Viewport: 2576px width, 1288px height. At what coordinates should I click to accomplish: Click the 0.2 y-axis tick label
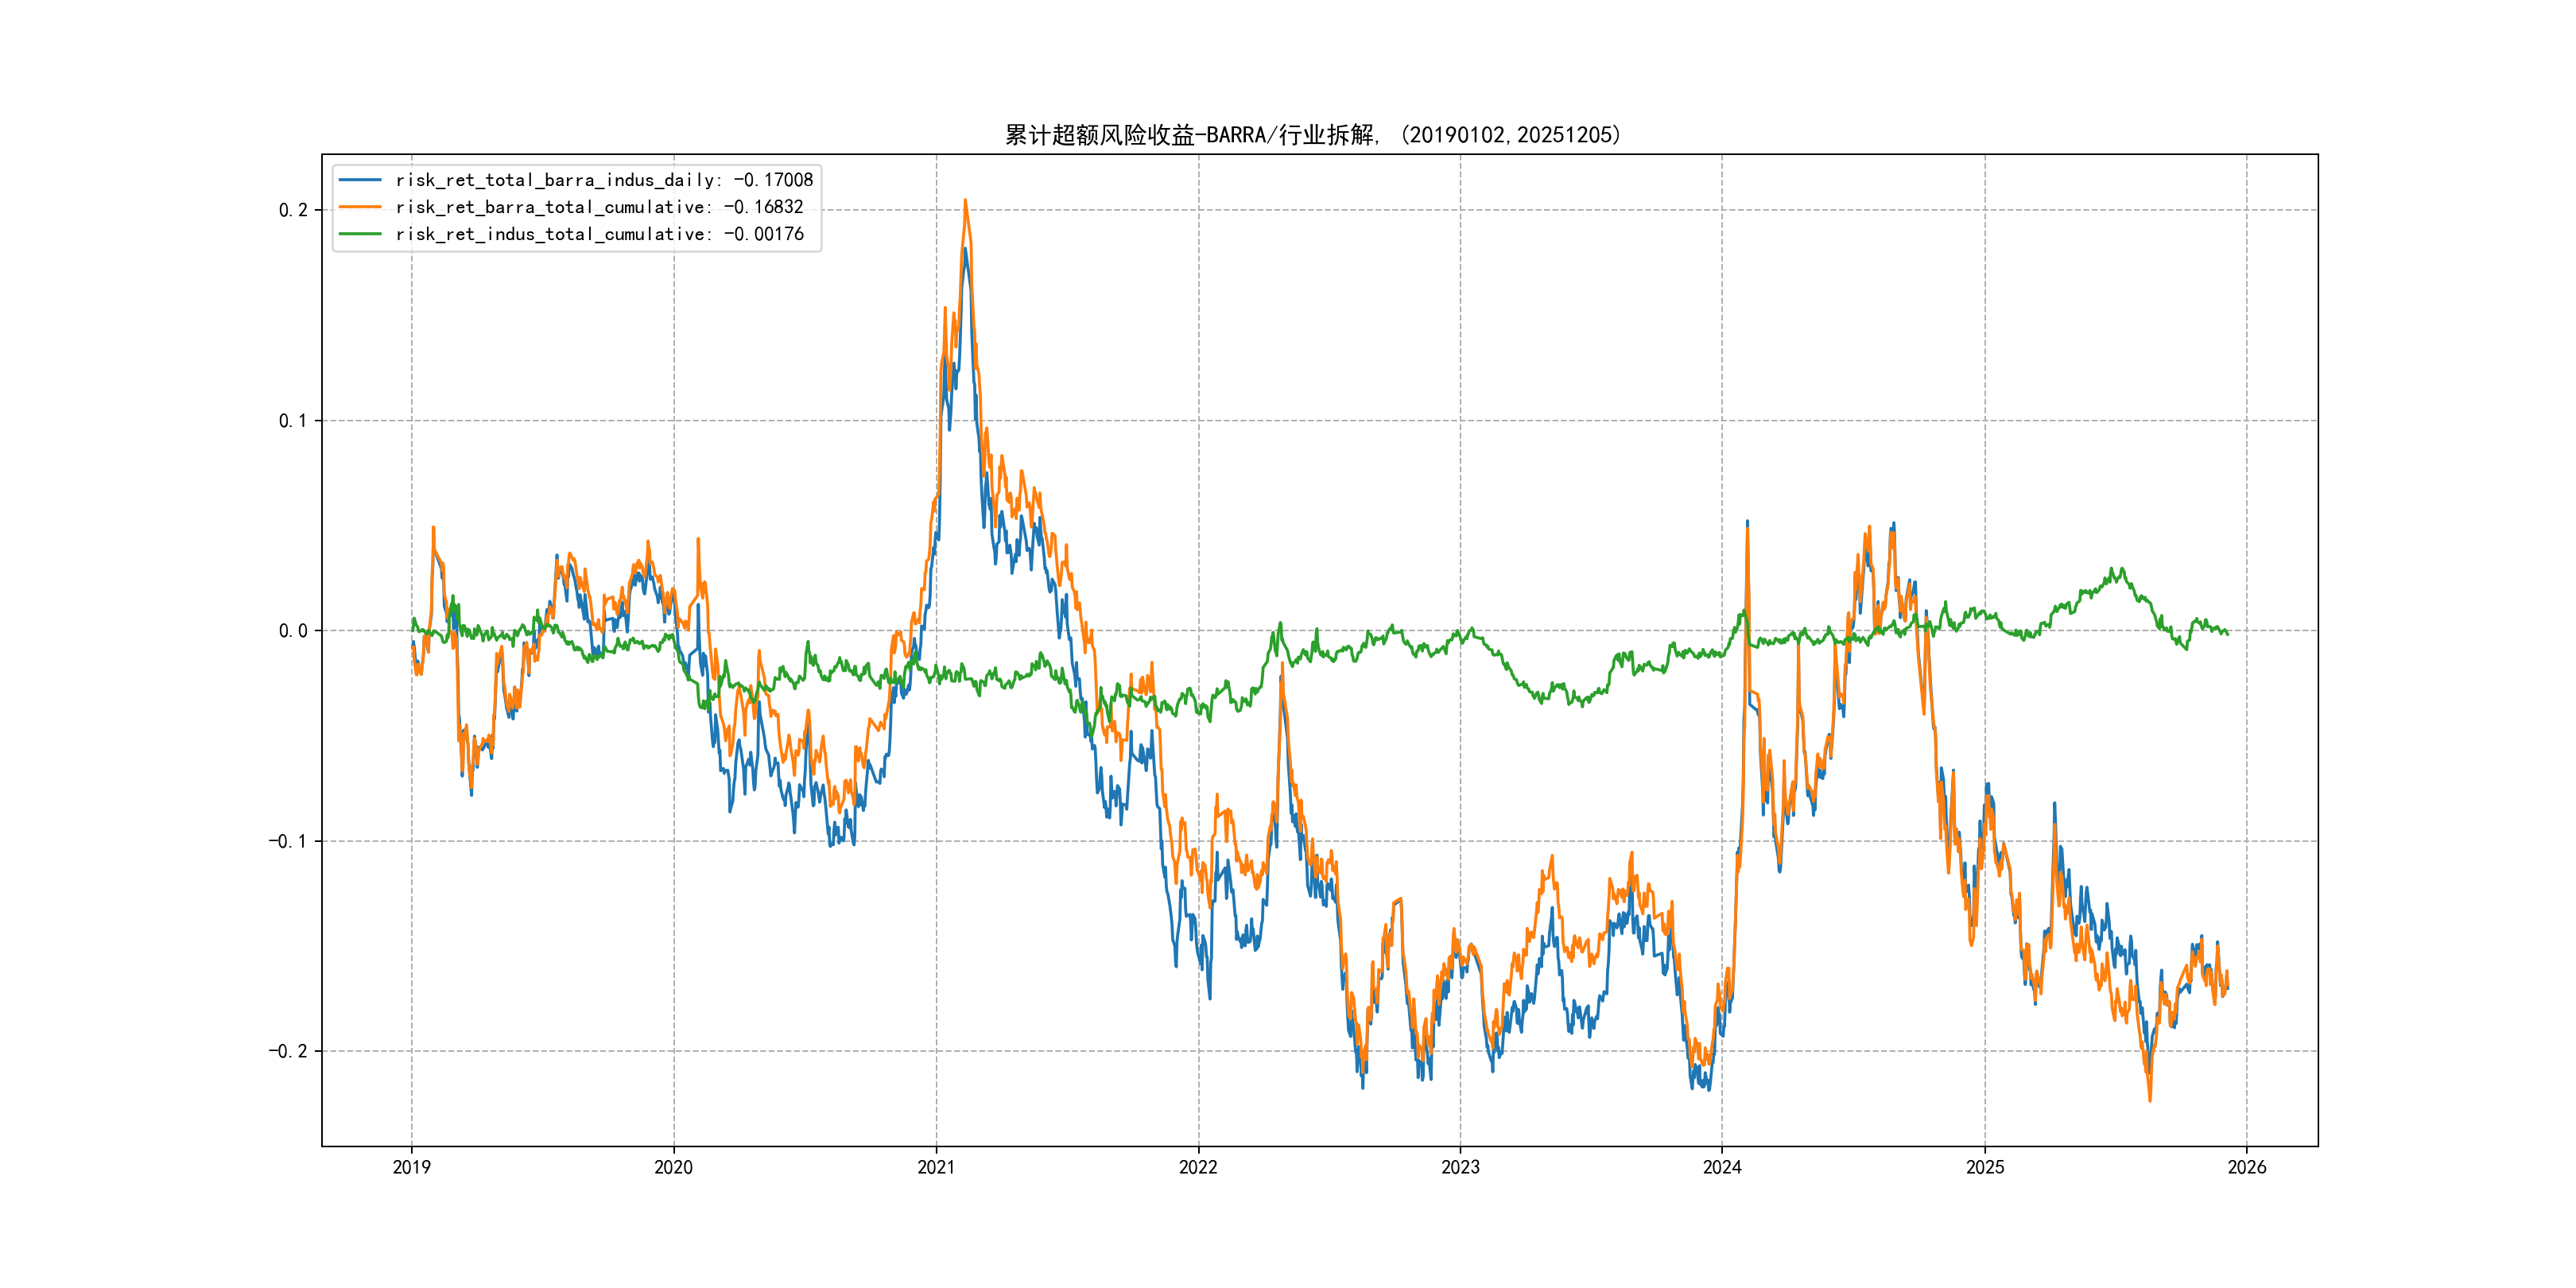coord(293,210)
